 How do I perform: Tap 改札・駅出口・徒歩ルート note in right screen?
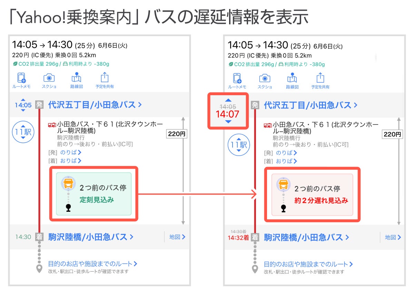click(x=304, y=272)
